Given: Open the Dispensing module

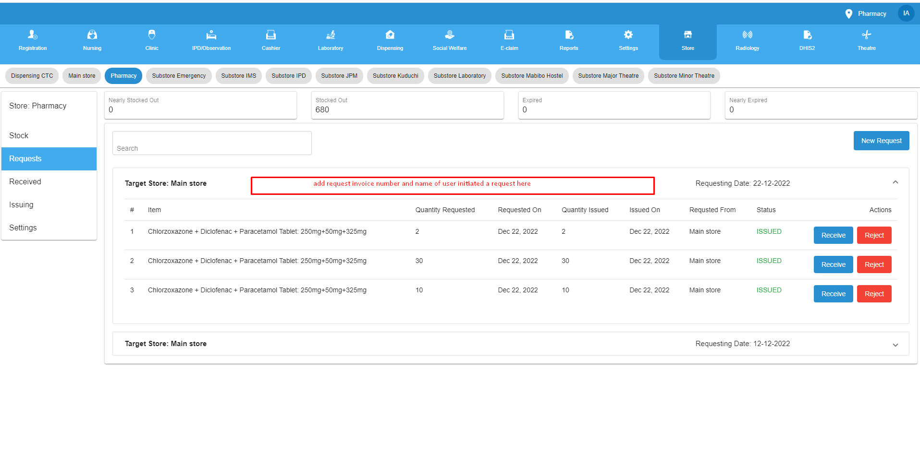Looking at the screenshot, I should pyautogui.click(x=390, y=41).
